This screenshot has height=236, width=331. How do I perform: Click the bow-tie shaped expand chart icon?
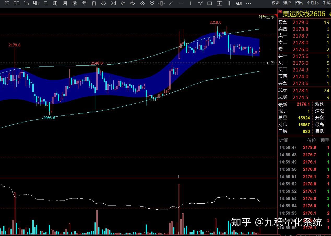pos(113,3)
